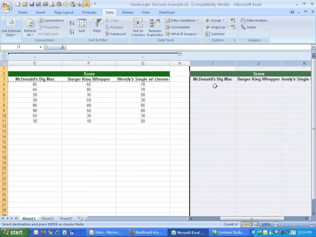This screenshot has width=316, height=237.
Task: Switch to the Sheet2 worksheet tab
Action: pyautogui.click(x=47, y=219)
